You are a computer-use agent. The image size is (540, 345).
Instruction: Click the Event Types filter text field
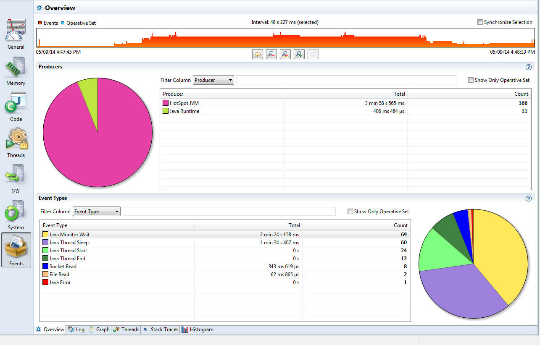point(229,212)
